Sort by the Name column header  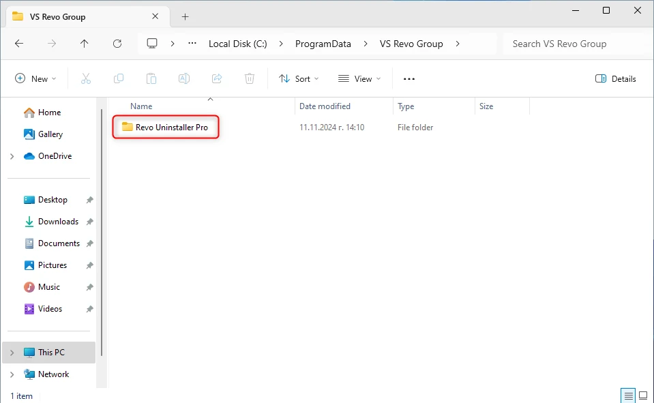(203, 106)
